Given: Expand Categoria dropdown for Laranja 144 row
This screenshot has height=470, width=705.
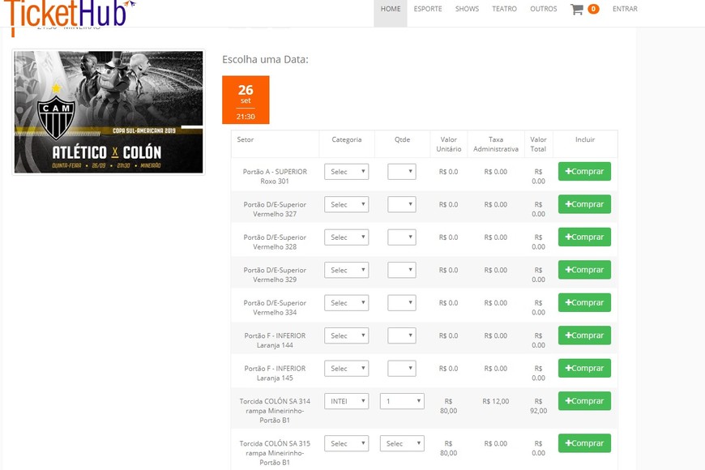Looking at the screenshot, I should 346,335.
